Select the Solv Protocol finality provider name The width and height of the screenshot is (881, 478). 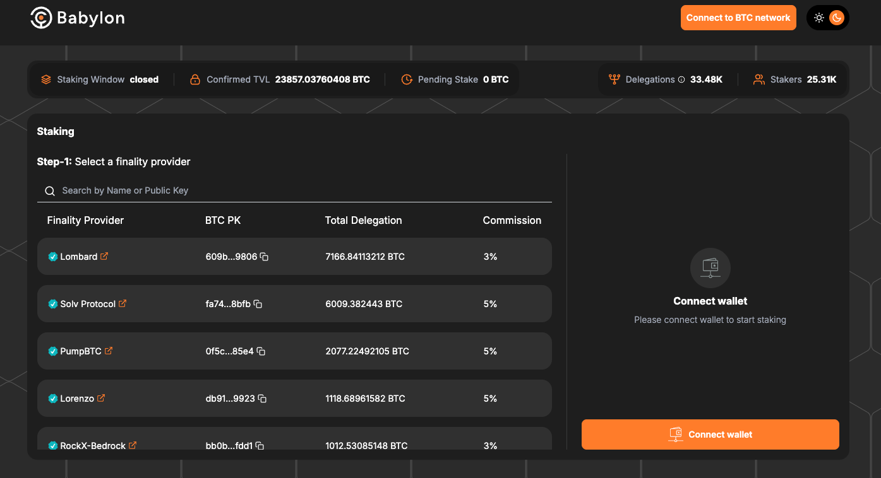88,304
